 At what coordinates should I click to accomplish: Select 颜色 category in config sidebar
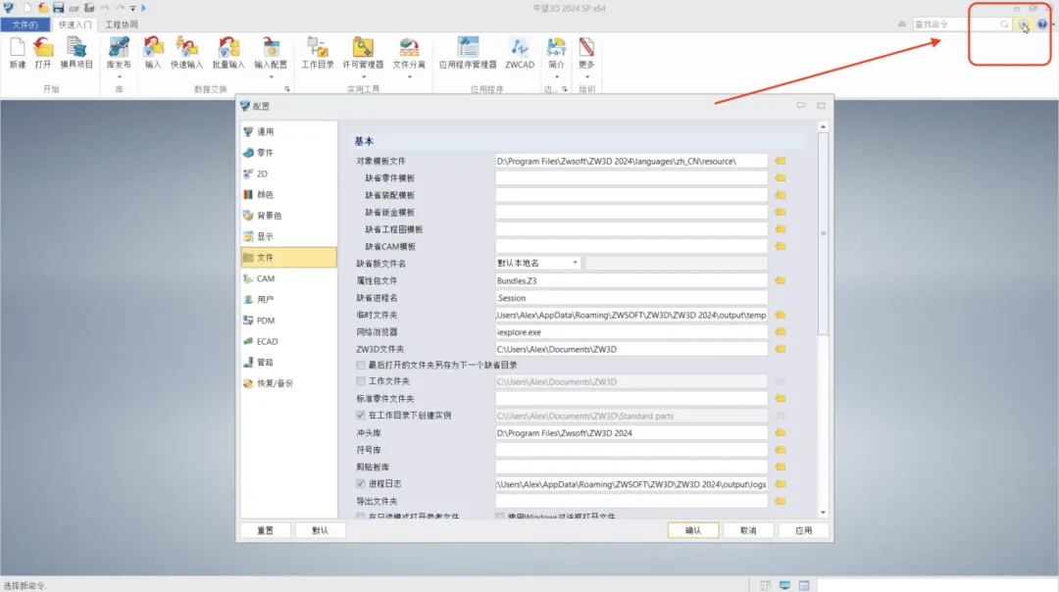(265, 194)
